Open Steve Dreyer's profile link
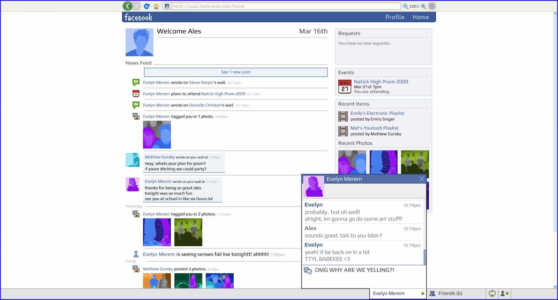Screen dimensions: 558x300 pyautogui.click(x=201, y=83)
